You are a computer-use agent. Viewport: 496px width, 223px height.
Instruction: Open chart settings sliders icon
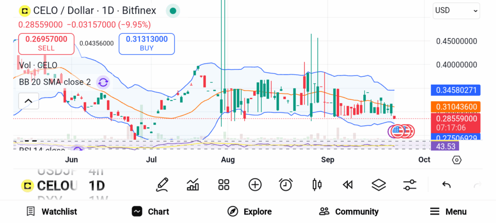click(410, 184)
